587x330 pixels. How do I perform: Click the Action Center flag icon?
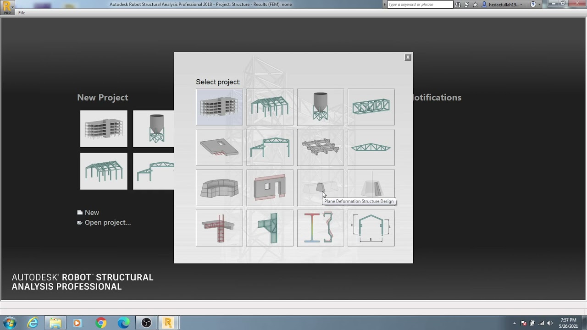[524, 323]
